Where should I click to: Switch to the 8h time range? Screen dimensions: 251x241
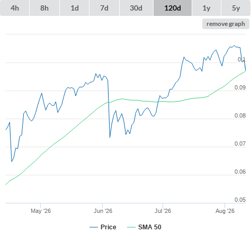[44, 8]
